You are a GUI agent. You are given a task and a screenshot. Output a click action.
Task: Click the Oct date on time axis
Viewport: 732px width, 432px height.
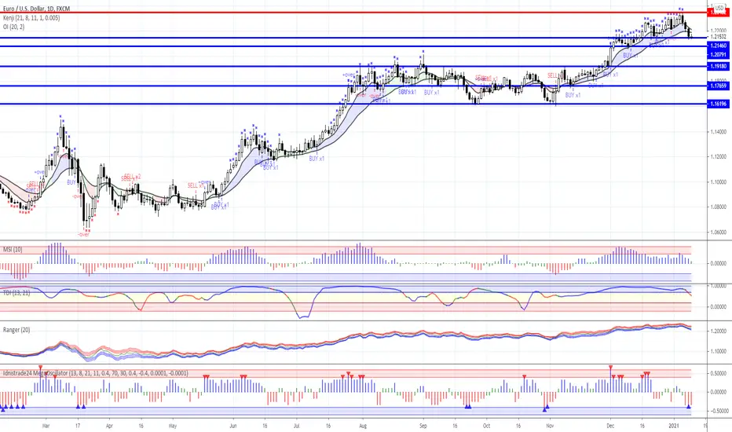click(x=486, y=426)
